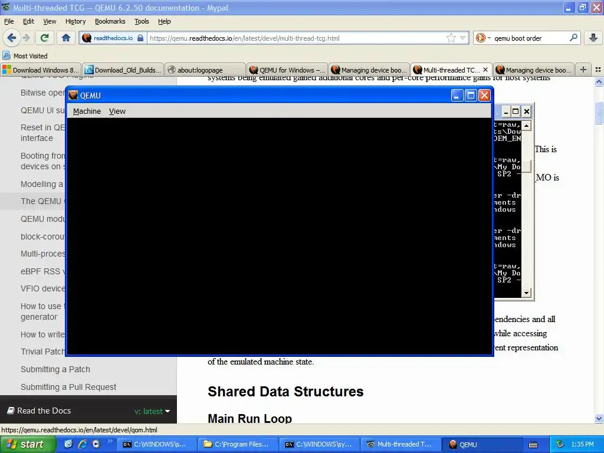Reload the page with the green refresh icon
Viewport: 604px width, 453px height.
(x=45, y=38)
